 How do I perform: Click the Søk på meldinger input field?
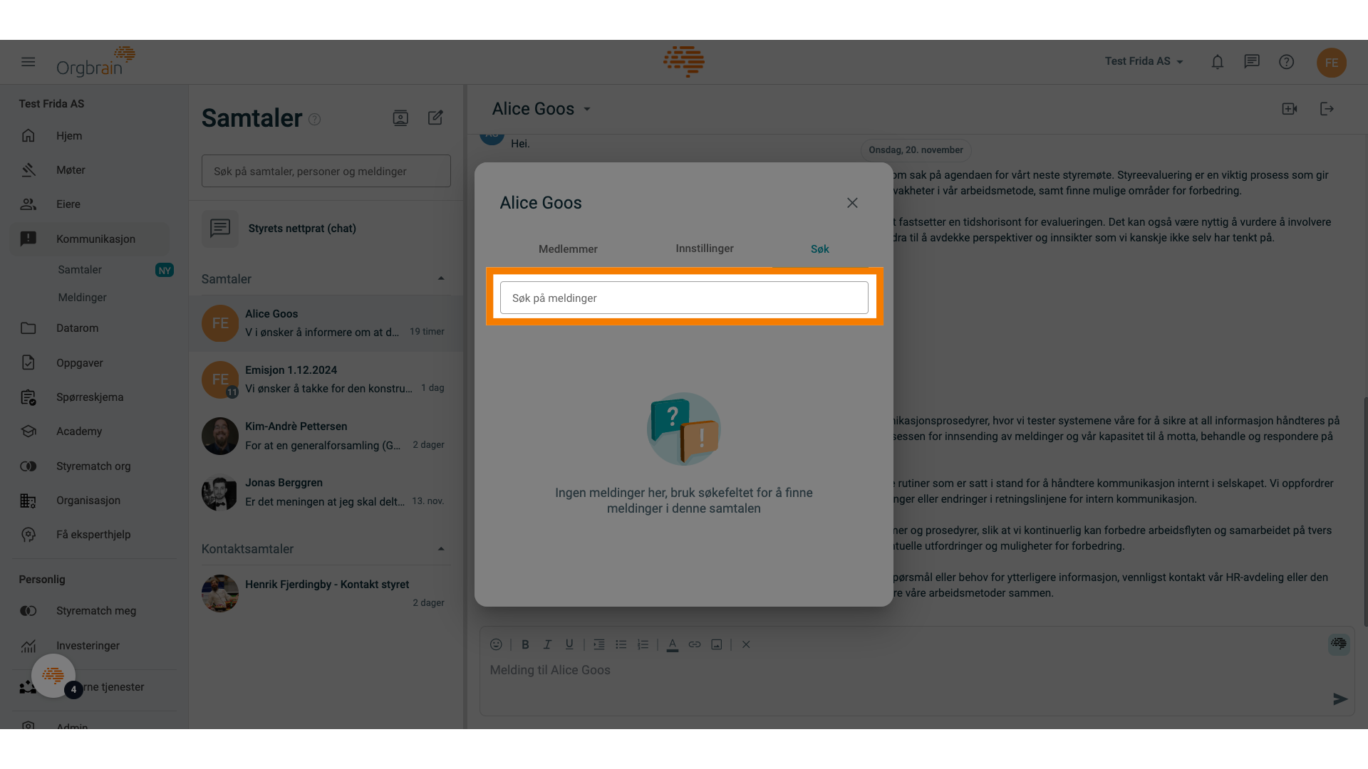point(683,298)
